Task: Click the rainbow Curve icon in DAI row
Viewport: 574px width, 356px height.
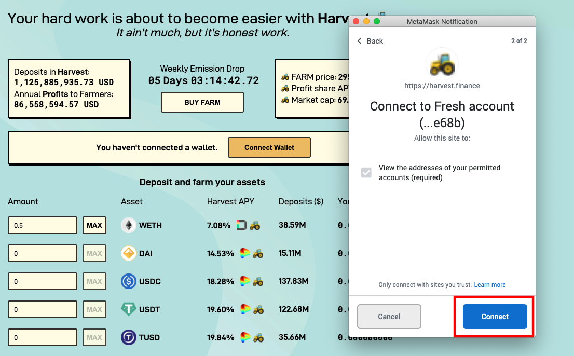Action: (245, 253)
